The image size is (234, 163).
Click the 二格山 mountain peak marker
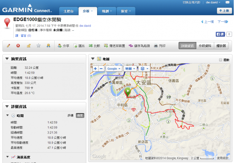coord(204,128)
